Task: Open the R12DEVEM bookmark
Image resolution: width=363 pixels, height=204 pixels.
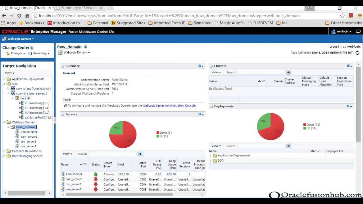Action: coord(260,23)
